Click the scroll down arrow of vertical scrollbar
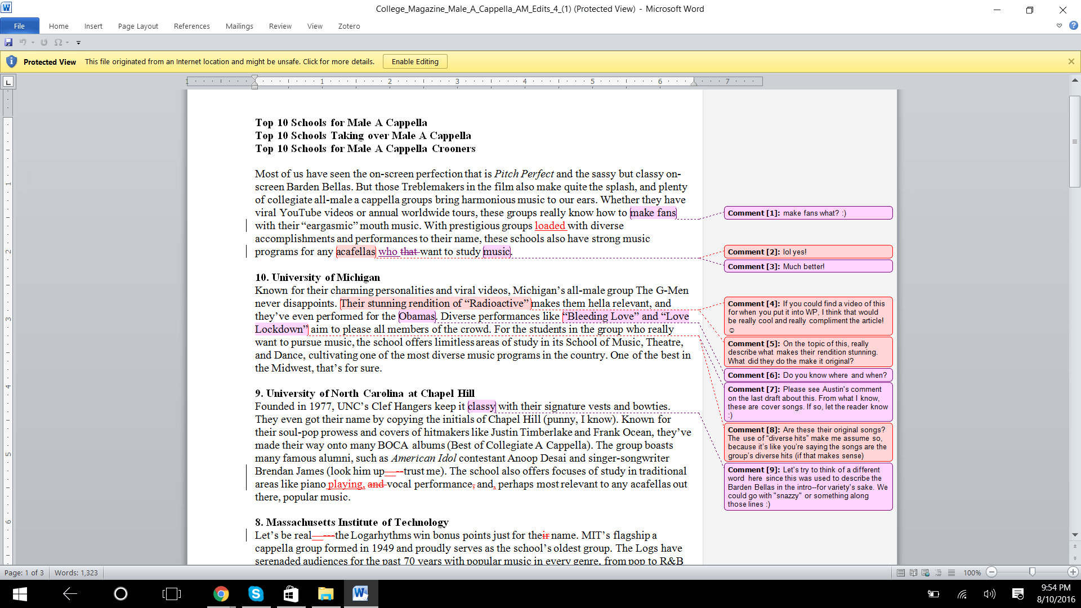The width and height of the screenshot is (1081, 608). 1075,535
